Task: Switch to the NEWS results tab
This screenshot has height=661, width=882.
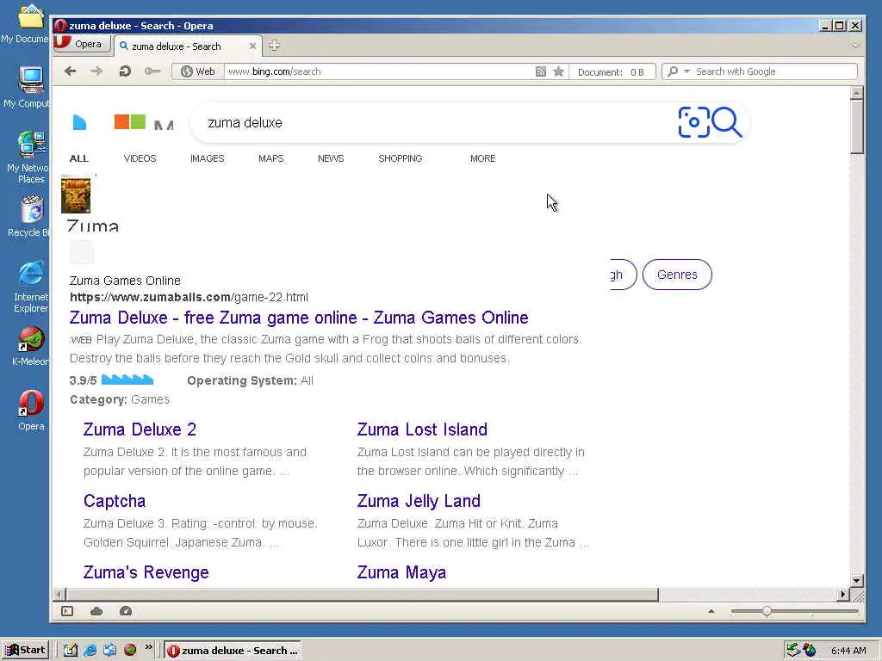Action: click(331, 158)
